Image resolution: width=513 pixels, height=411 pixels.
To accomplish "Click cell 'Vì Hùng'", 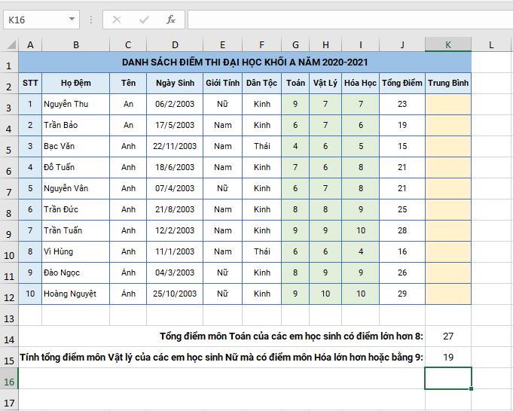I will [75, 251].
